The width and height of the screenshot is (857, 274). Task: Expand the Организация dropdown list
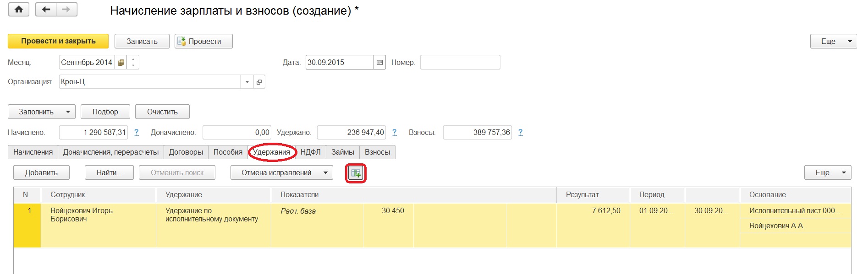[247, 82]
